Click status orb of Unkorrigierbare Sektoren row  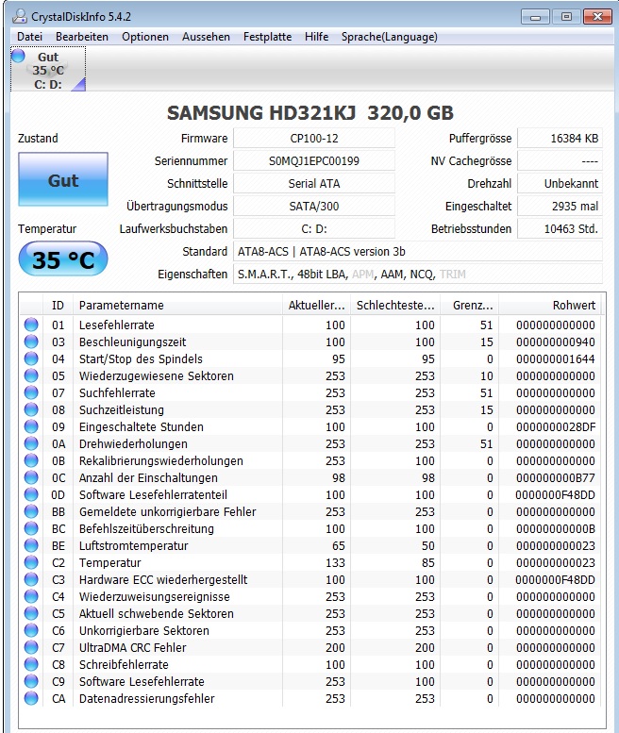[x=31, y=630]
